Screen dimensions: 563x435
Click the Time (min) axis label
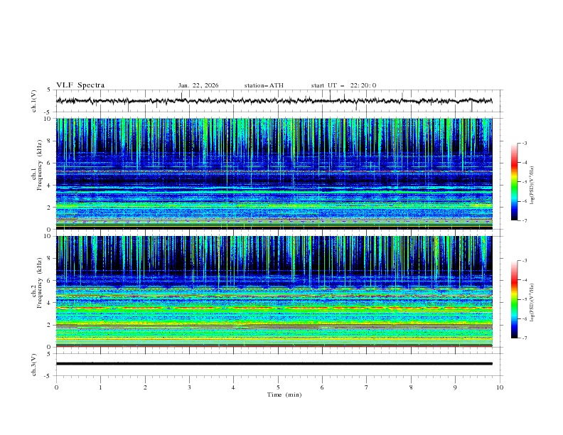coord(285,394)
